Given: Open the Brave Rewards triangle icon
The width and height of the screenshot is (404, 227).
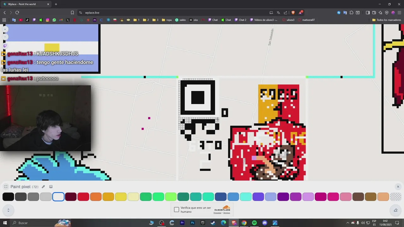Looking at the screenshot, I should pyautogui.click(x=300, y=13).
